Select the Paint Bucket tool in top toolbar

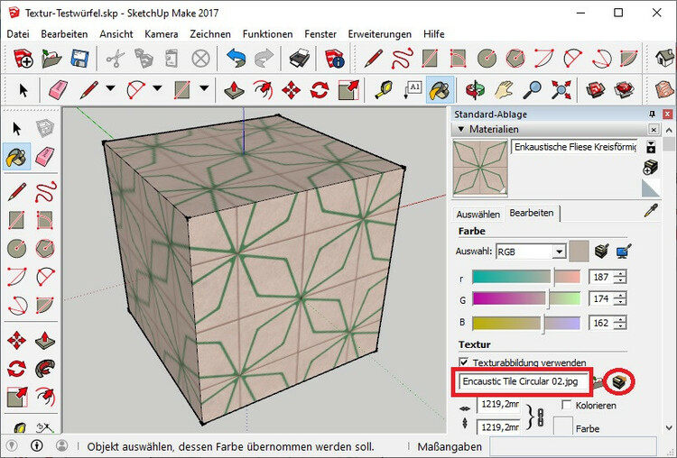pos(440,90)
